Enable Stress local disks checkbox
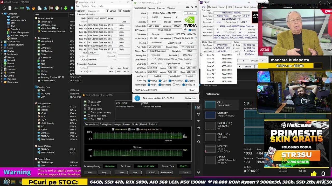Screen dimensions: 332x186 tap(89, 115)
